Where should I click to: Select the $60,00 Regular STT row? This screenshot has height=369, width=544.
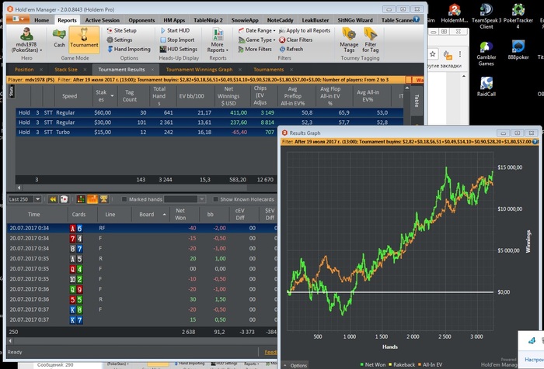click(210, 112)
